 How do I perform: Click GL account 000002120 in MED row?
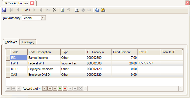click(x=99, y=69)
